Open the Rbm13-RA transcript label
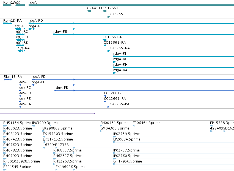The height and width of the screenshot is (171, 234). (13, 20)
